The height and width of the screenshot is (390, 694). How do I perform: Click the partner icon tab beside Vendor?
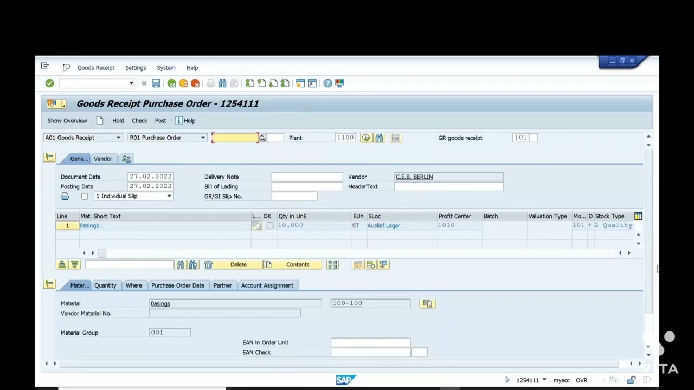[126, 159]
